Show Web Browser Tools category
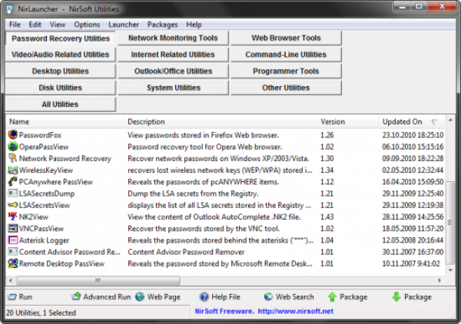 click(286, 38)
